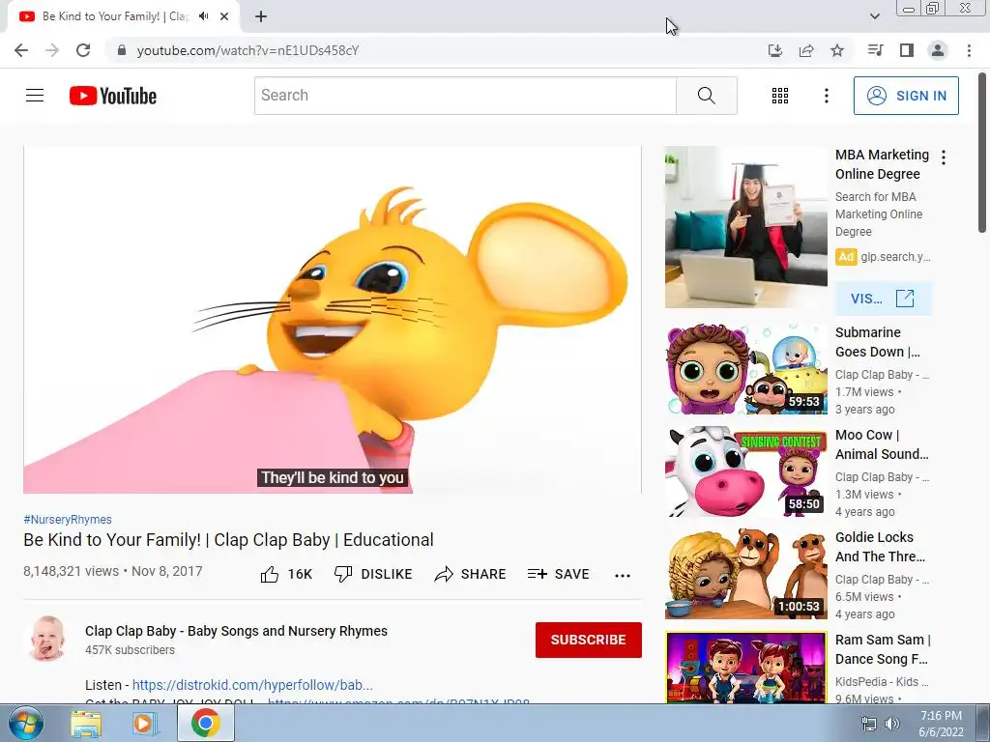
Task: Toggle Chrome side panel icon
Action: point(907,50)
